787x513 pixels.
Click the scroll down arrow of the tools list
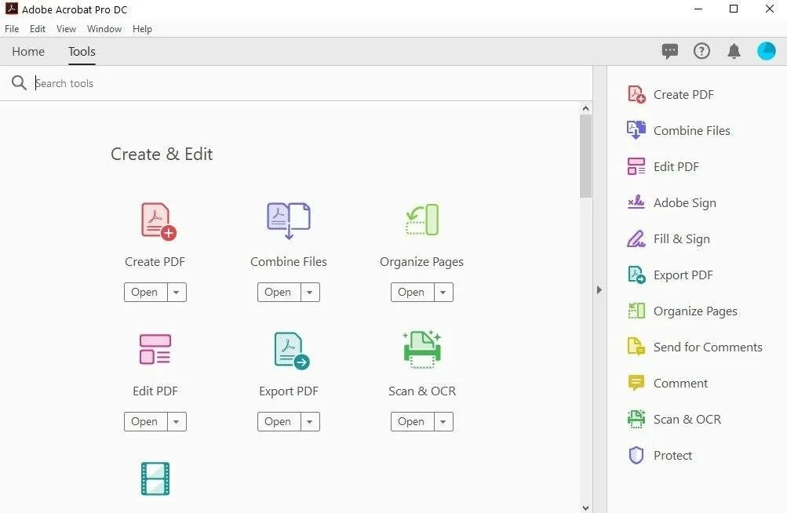(x=585, y=508)
